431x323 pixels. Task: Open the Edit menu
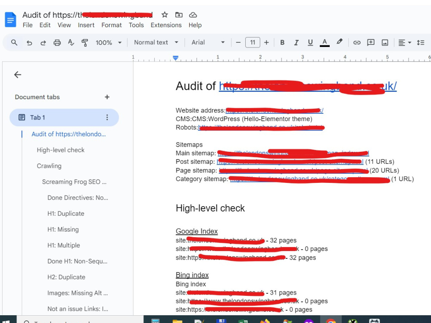click(x=45, y=25)
